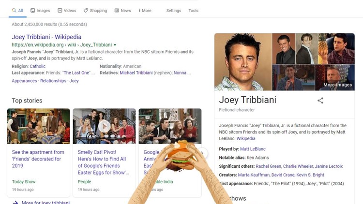Click More for joey tribbiani link
Image resolution: width=363 pixels, height=204 pixels.
pos(45,203)
